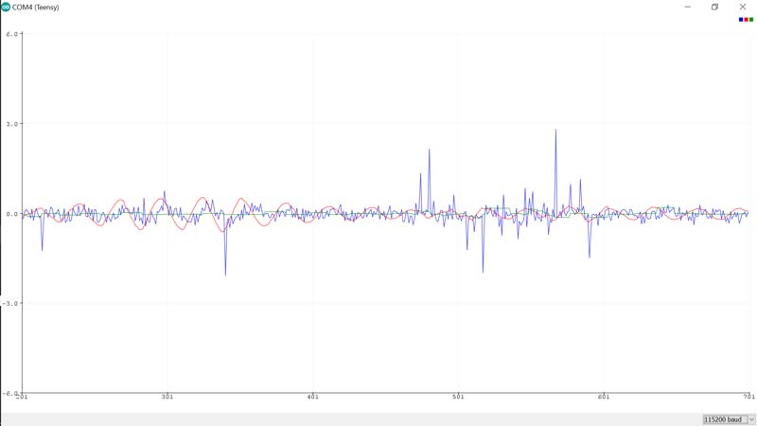The width and height of the screenshot is (757, 426).
Task: Click the 3.0 label on Y axis
Action: (x=12, y=124)
